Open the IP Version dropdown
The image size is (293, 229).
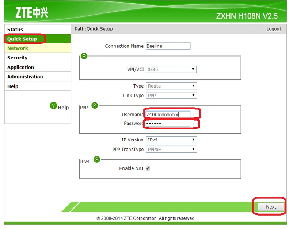pos(171,140)
